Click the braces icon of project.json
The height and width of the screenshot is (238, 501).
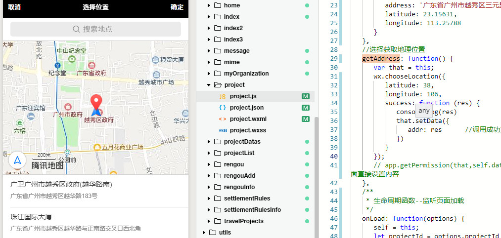pos(223,108)
